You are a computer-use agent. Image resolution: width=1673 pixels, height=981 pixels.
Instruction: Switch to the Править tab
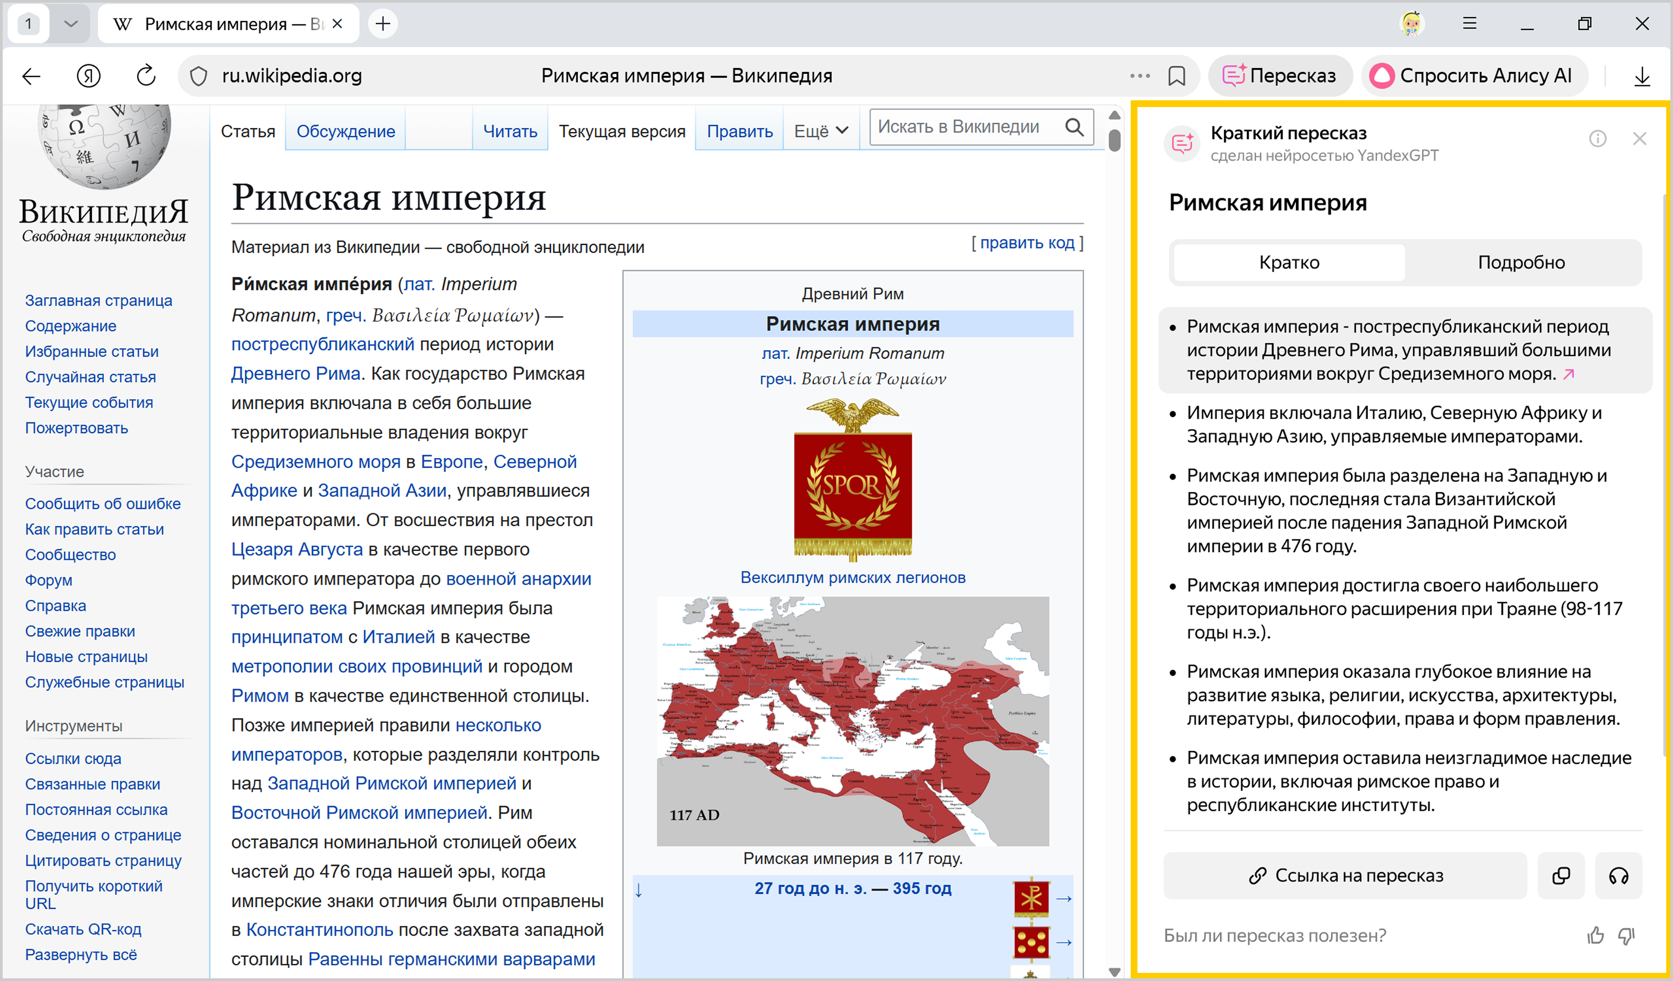pos(739,131)
